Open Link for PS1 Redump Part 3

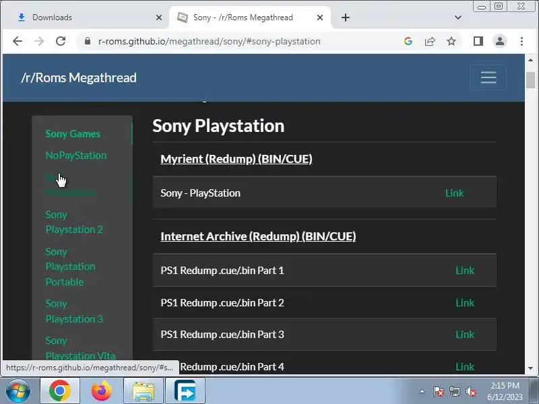(x=465, y=334)
